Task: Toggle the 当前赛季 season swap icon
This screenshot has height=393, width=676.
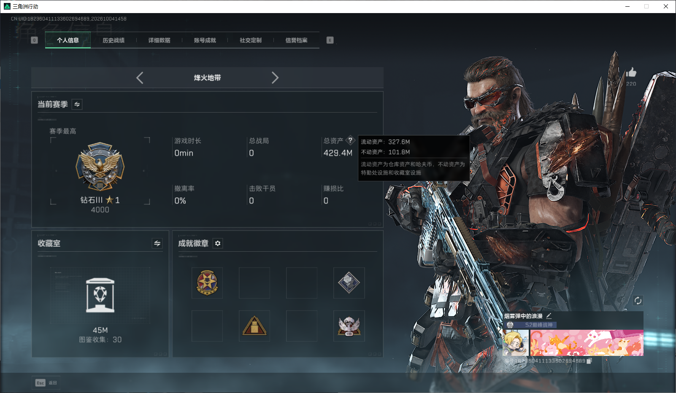Action: click(x=77, y=104)
